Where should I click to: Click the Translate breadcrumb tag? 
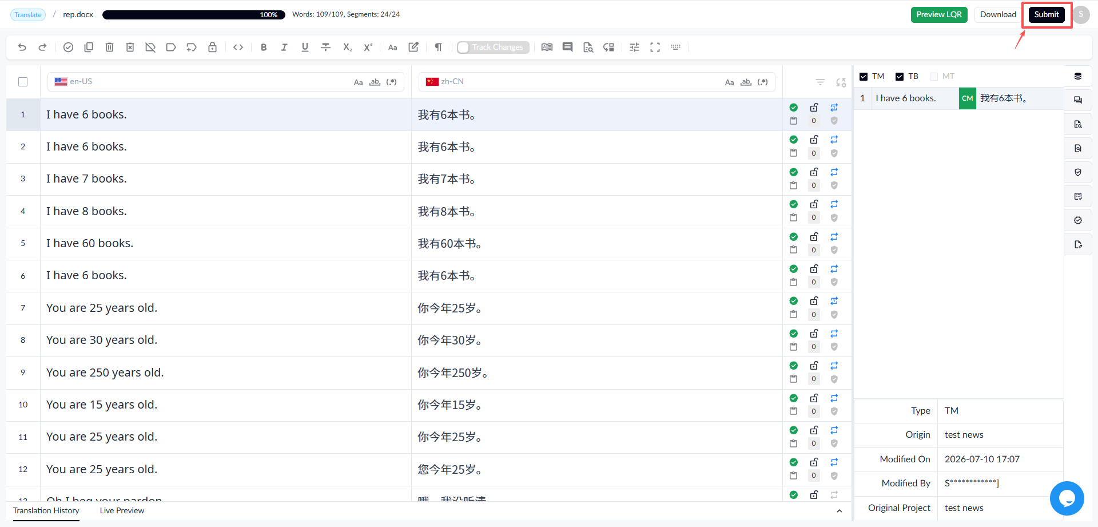point(28,15)
